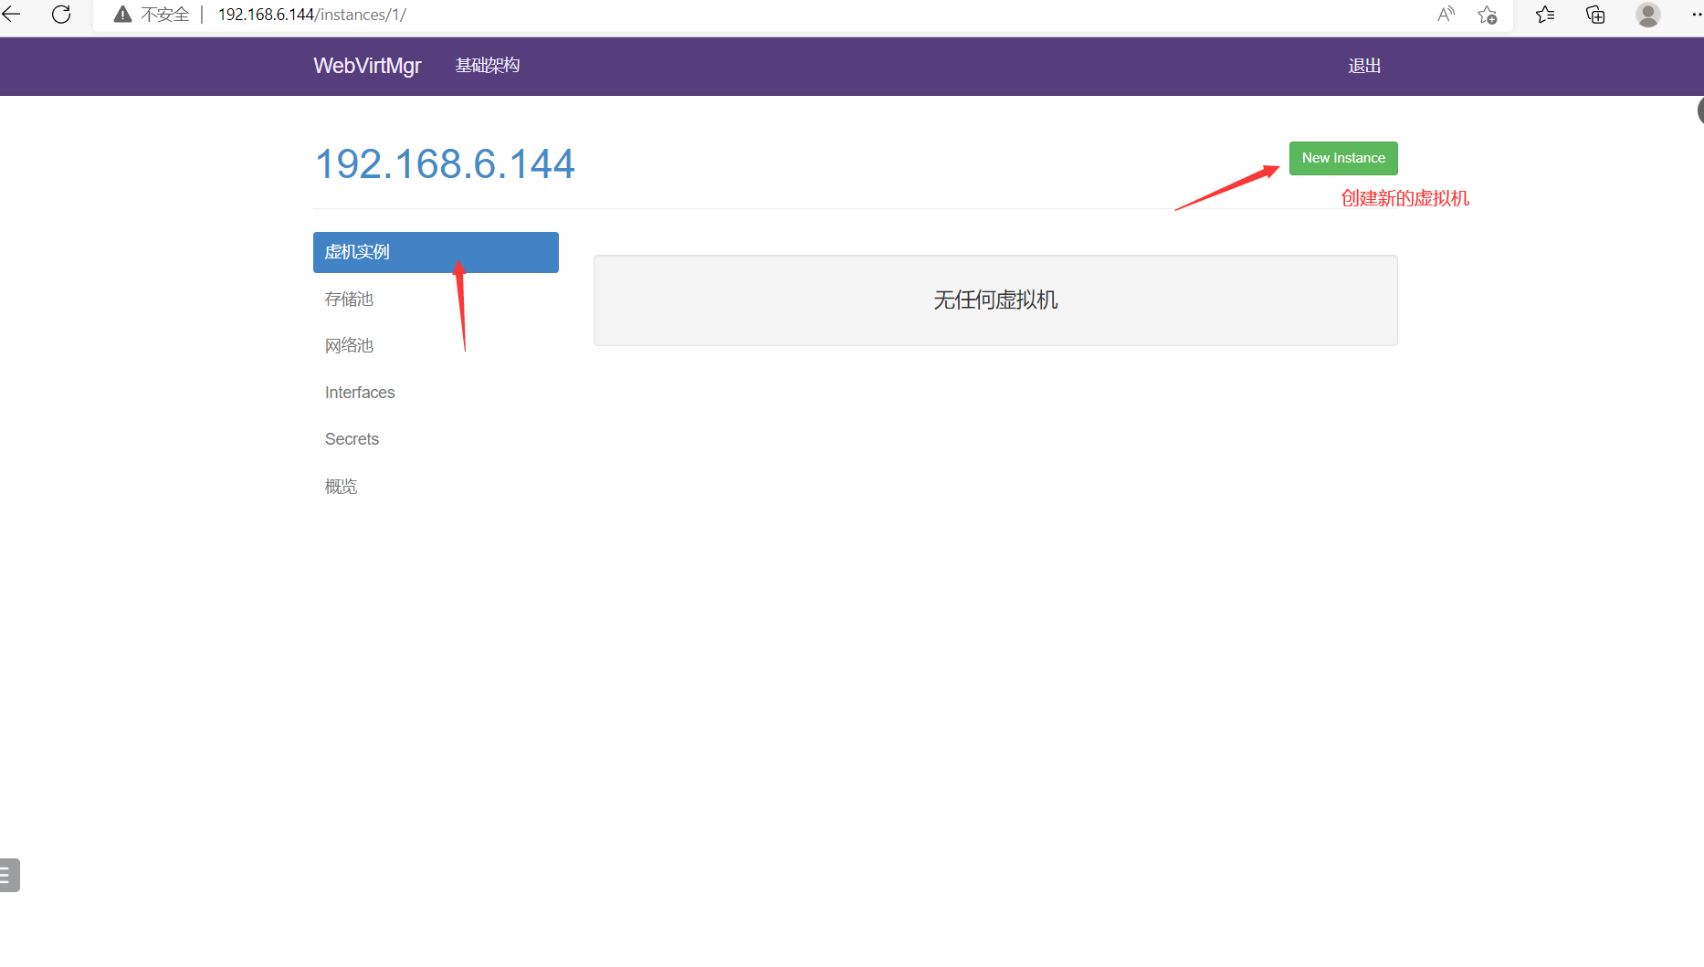
Task: Open the favorites list icon
Action: (x=1545, y=15)
